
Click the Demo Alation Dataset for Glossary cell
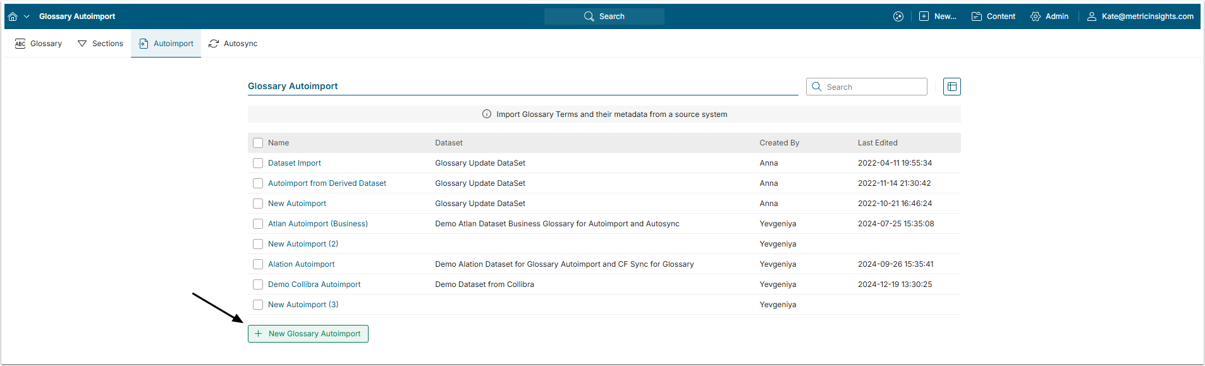pos(565,264)
